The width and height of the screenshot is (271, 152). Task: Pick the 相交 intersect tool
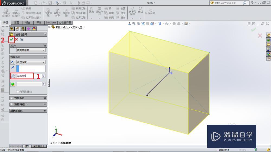[x=121, y=13]
